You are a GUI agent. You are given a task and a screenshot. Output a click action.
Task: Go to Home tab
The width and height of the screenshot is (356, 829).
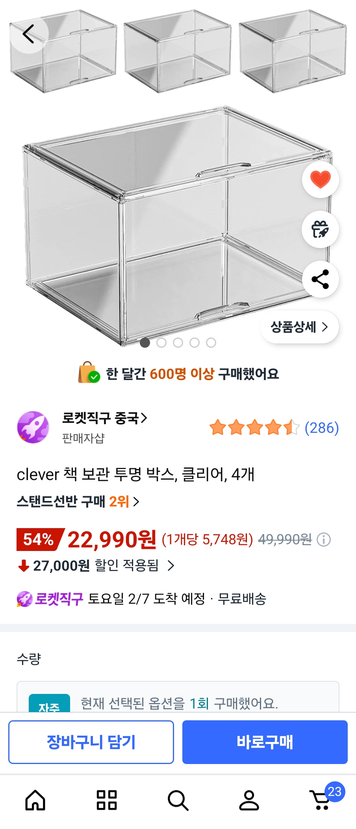pos(35,800)
